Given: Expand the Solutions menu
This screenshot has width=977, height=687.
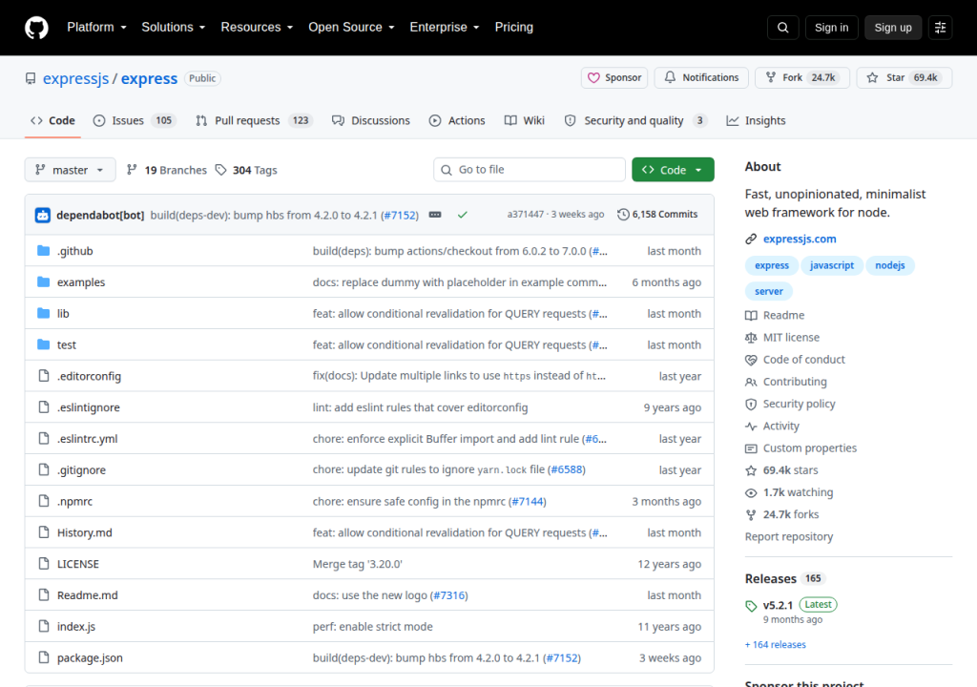Looking at the screenshot, I should 174,27.
